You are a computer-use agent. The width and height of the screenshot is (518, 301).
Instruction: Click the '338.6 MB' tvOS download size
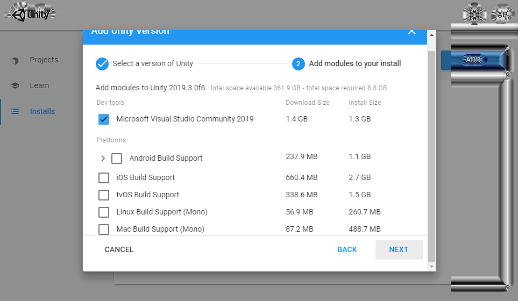[x=302, y=195]
